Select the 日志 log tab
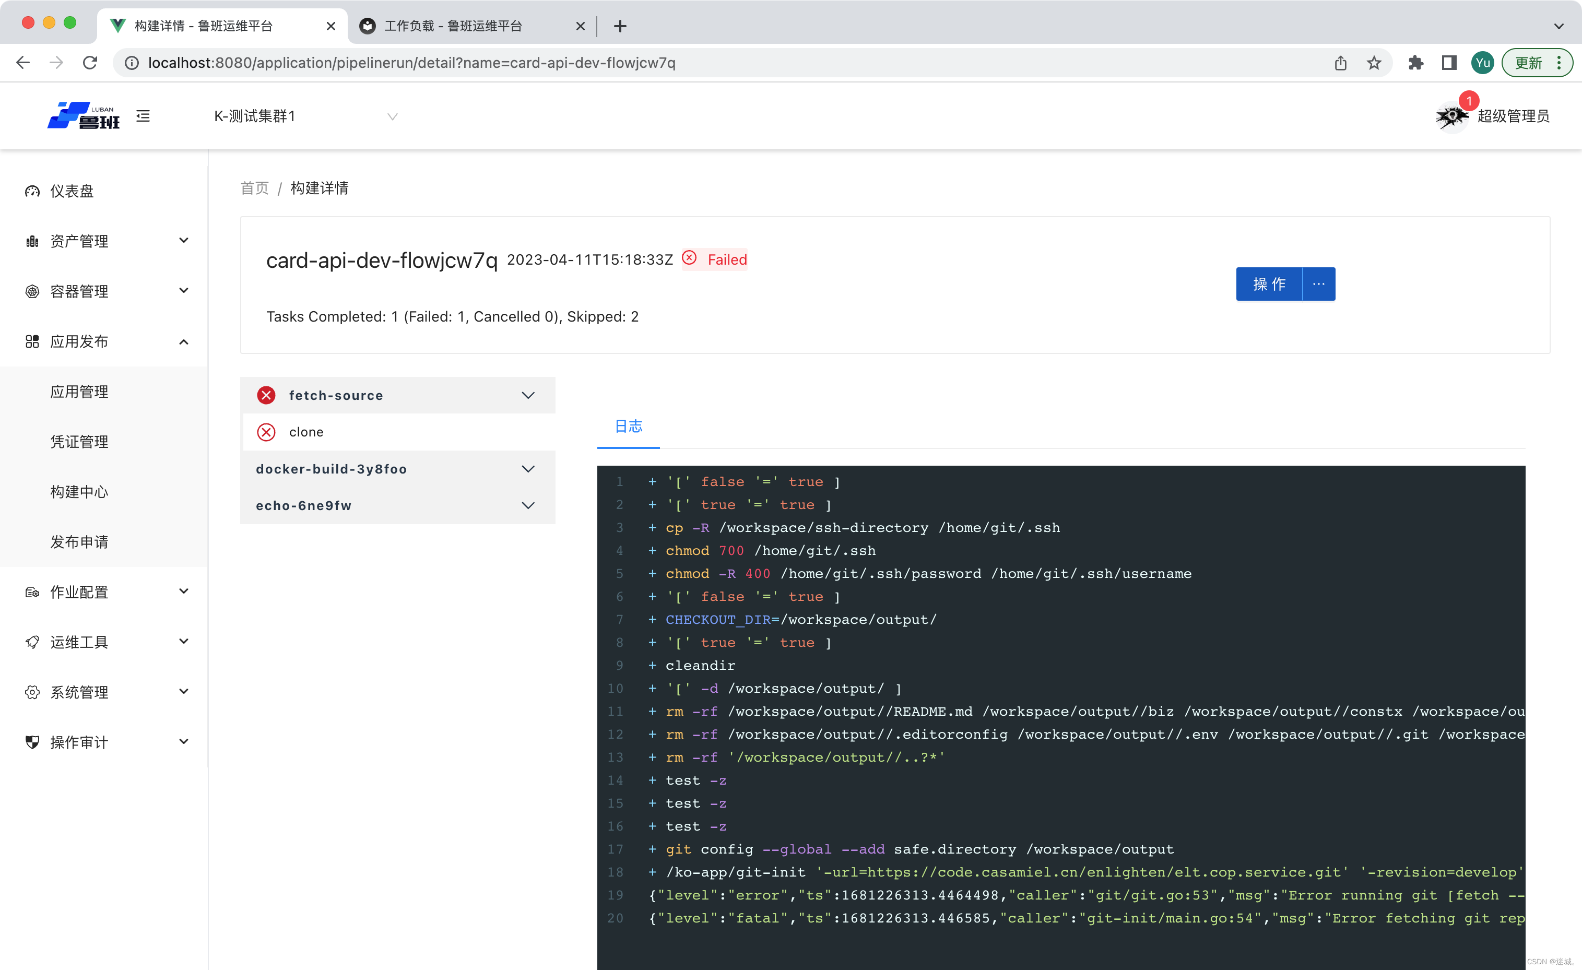The height and width of the screenshot is (970, 1582). [629, 426]
